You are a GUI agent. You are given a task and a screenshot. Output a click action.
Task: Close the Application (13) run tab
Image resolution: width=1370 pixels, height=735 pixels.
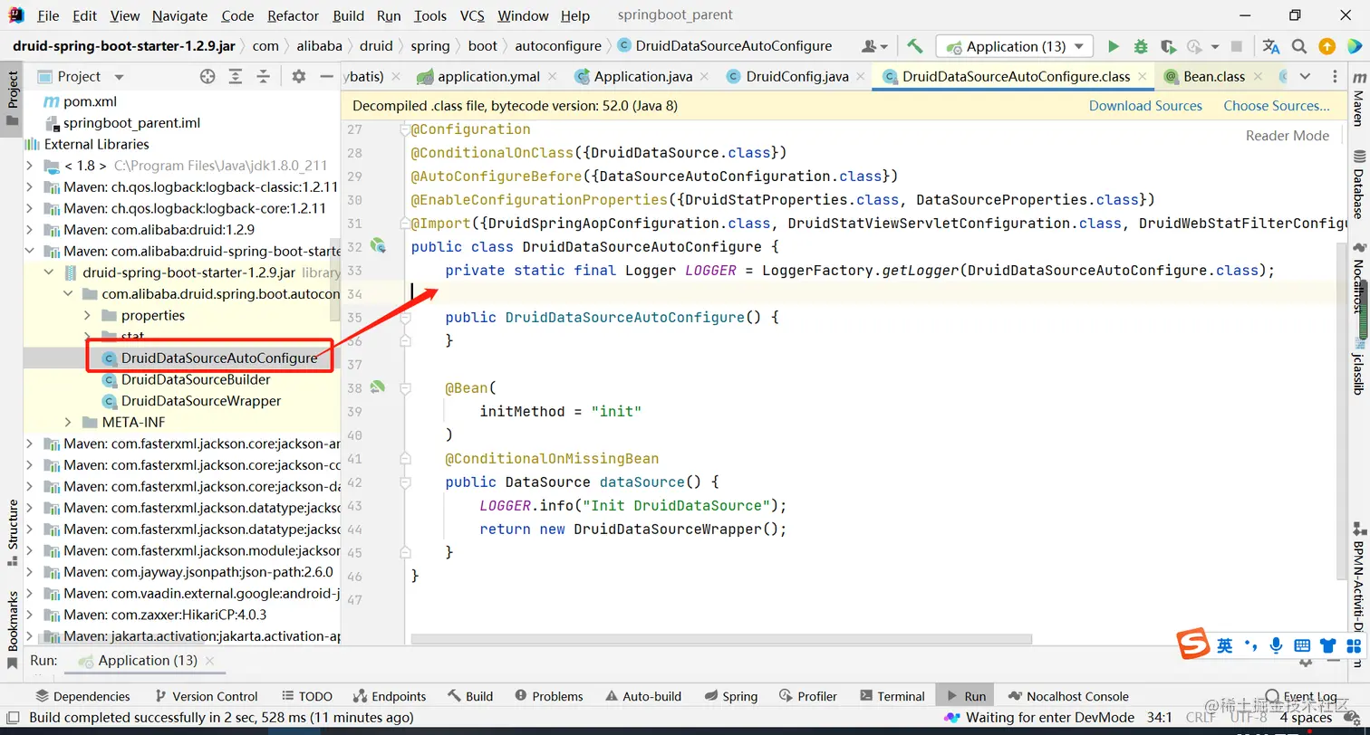[x=209, y=661]
